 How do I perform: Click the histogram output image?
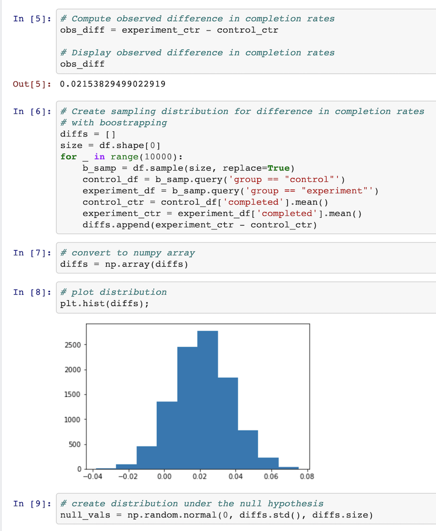(x=189, y=402)
